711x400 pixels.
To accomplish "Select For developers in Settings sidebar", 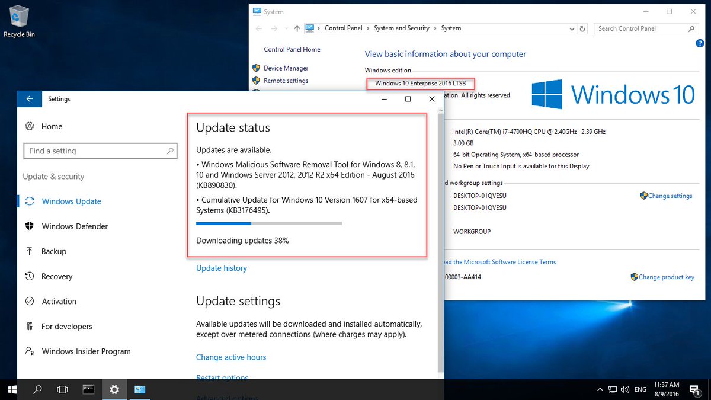I will coord(67,327).
